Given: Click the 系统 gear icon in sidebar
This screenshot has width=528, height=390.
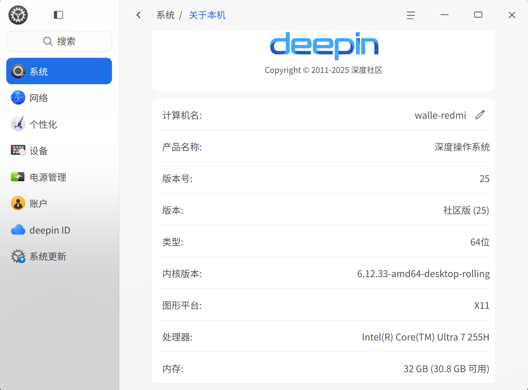Looking at the screenshot, I should [x=18, y=71].
